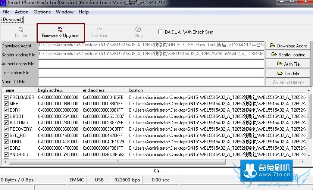The height and width of the screenshot is (190, 313).
Task: Click the LOGO end address 0x0000000004CE1C29
Action: point(103,141)
